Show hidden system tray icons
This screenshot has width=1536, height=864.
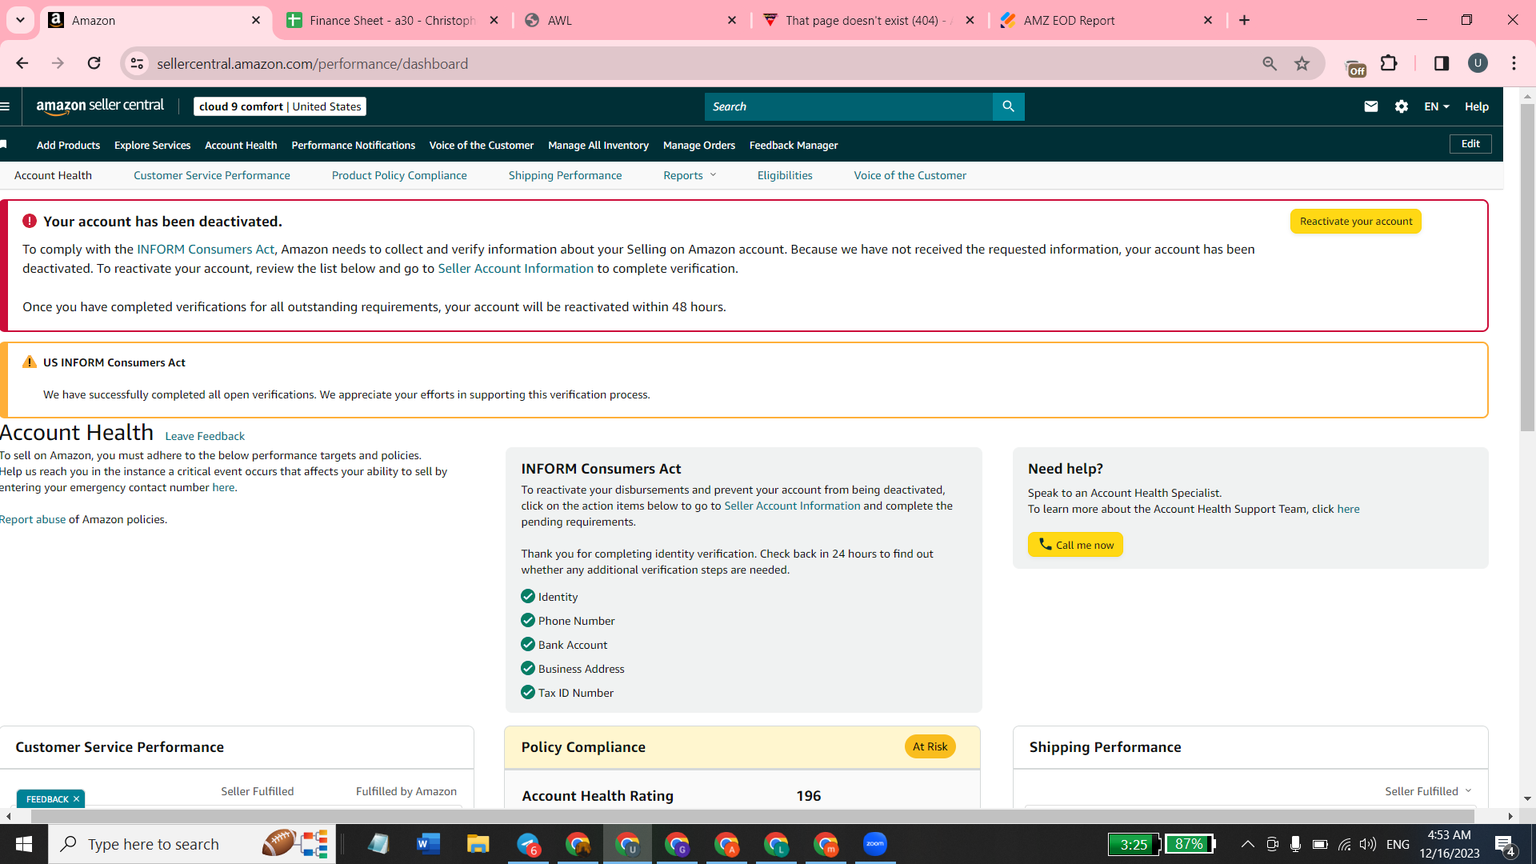pos(1247,844)
